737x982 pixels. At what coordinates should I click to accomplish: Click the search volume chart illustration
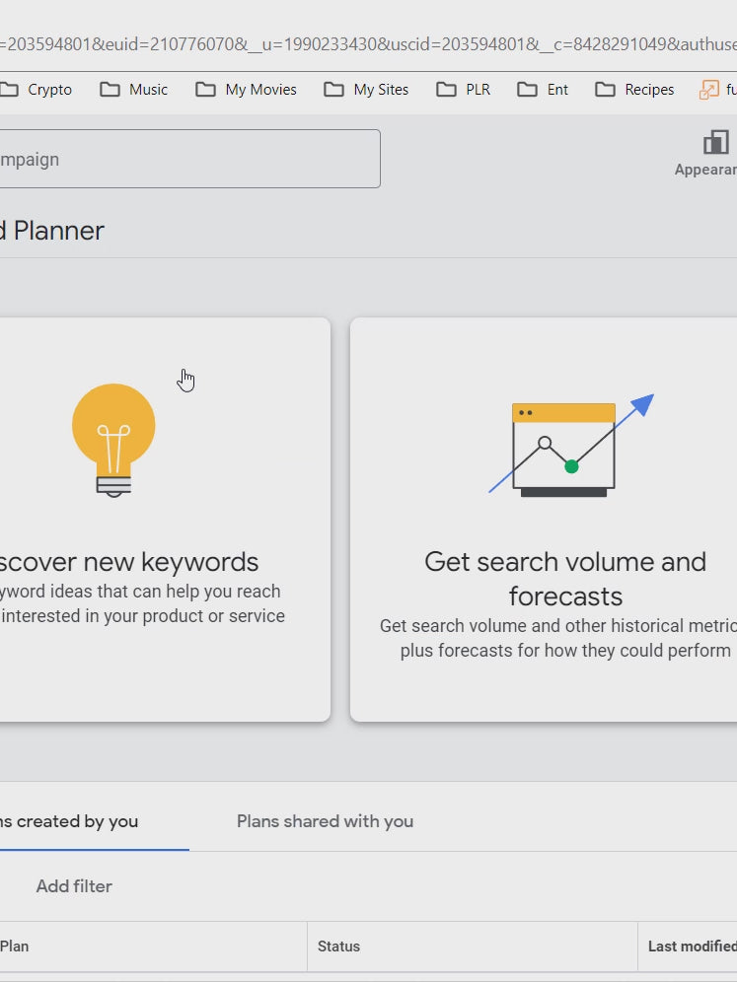[x=570, y=446]
